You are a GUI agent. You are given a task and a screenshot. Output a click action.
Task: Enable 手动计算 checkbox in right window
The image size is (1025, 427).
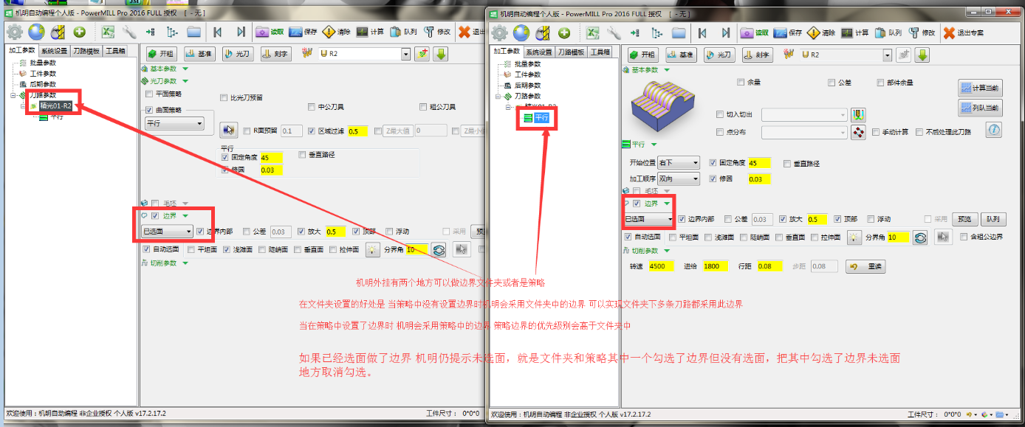pos(875,132)
